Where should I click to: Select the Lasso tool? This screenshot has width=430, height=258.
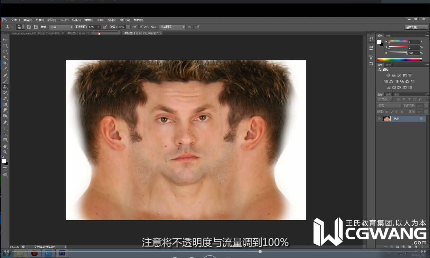tap(5, 52)
